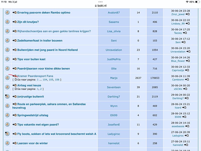This screenshot has height=151, width=201.
Task: Open user profile of Ladygiroc in author column
Action: (114, 134)
